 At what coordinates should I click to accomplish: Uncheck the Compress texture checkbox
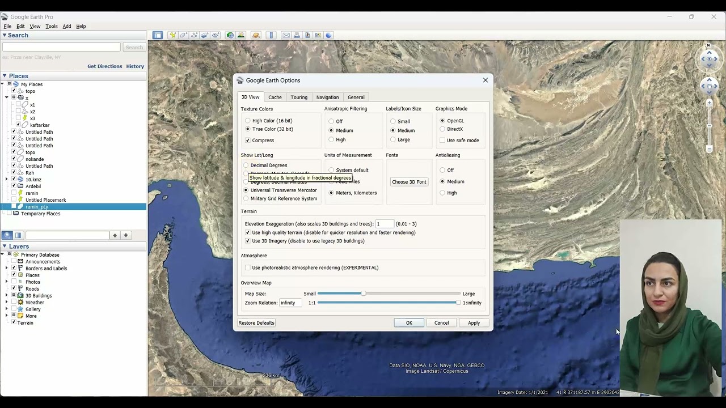click(x=248, y=140)
